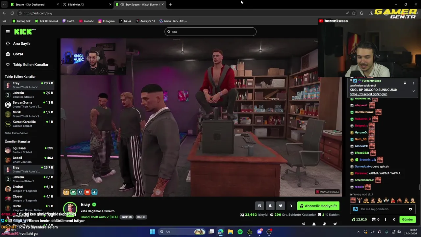
Task: Click Abonelik Hediye Et button
Action: [x=318, y=206]
